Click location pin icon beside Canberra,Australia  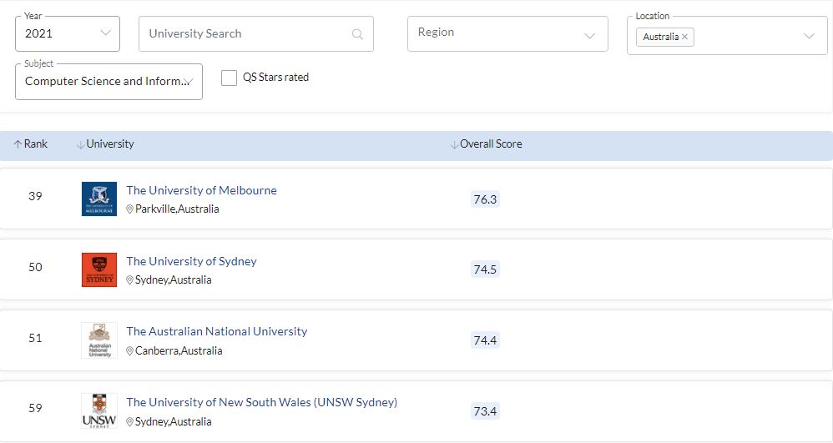[129, 351]
